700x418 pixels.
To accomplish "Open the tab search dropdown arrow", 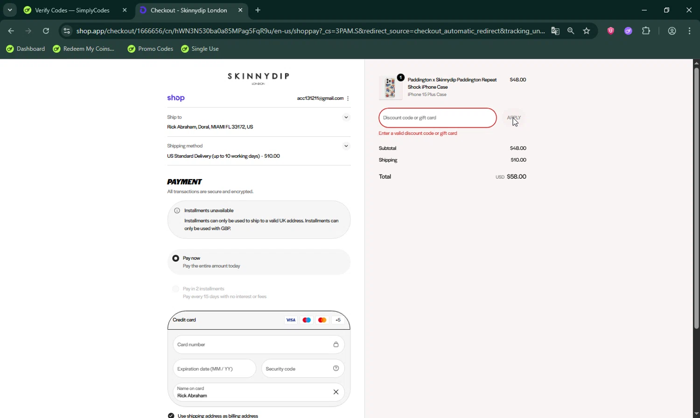I will 10,10.
